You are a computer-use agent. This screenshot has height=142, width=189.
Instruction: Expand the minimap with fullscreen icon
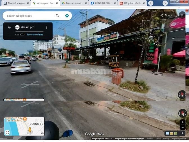click(7, 133)
